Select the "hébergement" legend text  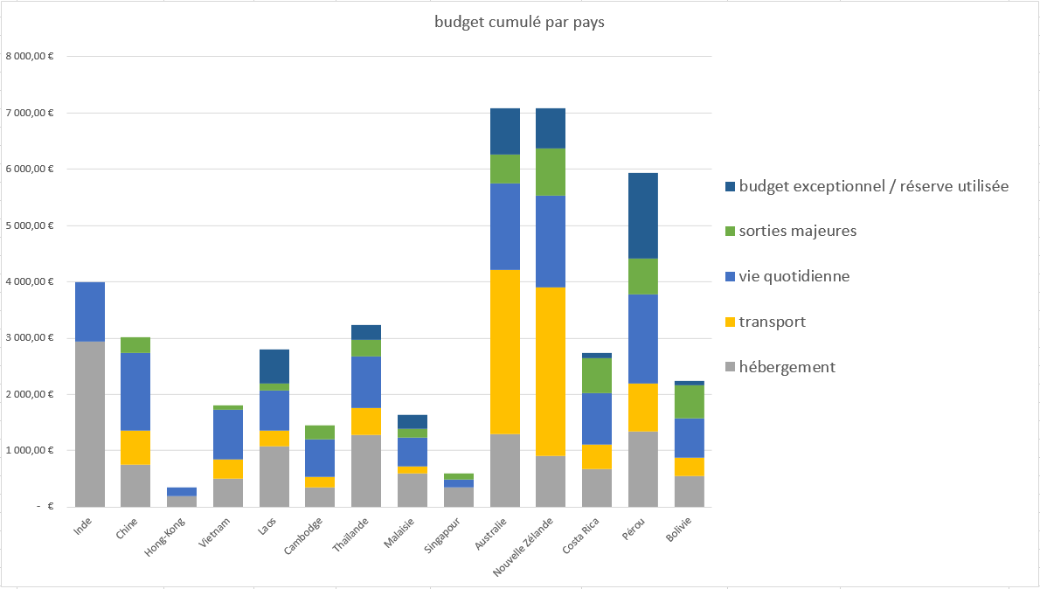pyautogui.click(x=787, y=368)
